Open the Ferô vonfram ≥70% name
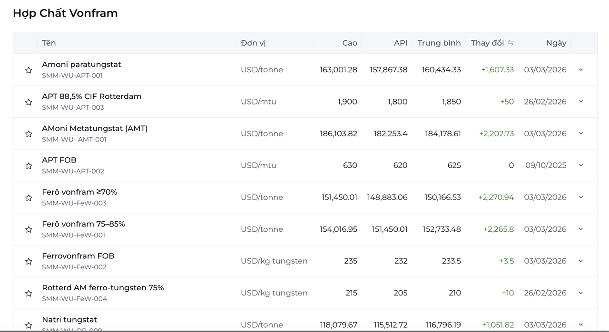 (79, 192)
